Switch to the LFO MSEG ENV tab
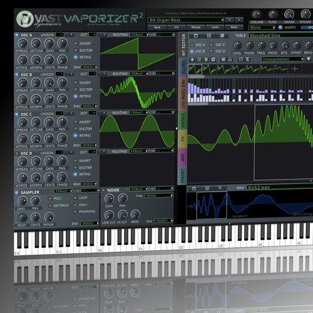Image resolution: width=313 pixels, height=313 pixels. point(183,94)
